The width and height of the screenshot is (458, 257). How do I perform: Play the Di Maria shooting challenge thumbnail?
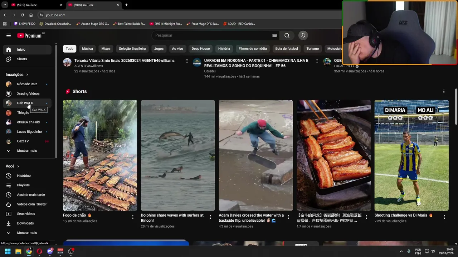411,155
